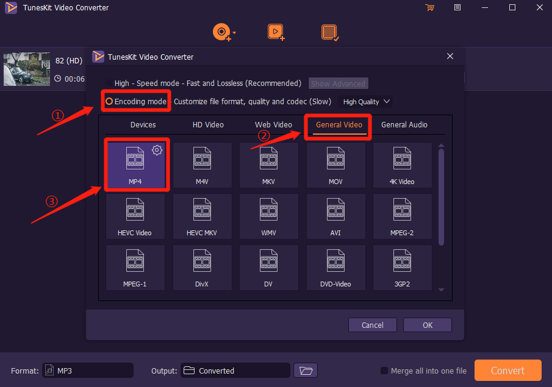
Task: Select the Encoding mode radio button
Action: [x=109, y=102]
